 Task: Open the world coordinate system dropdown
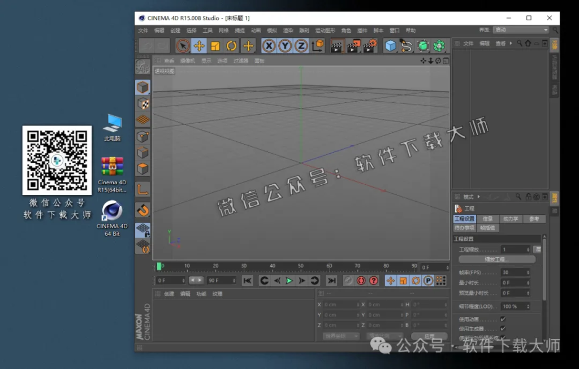tap(342, 336)
